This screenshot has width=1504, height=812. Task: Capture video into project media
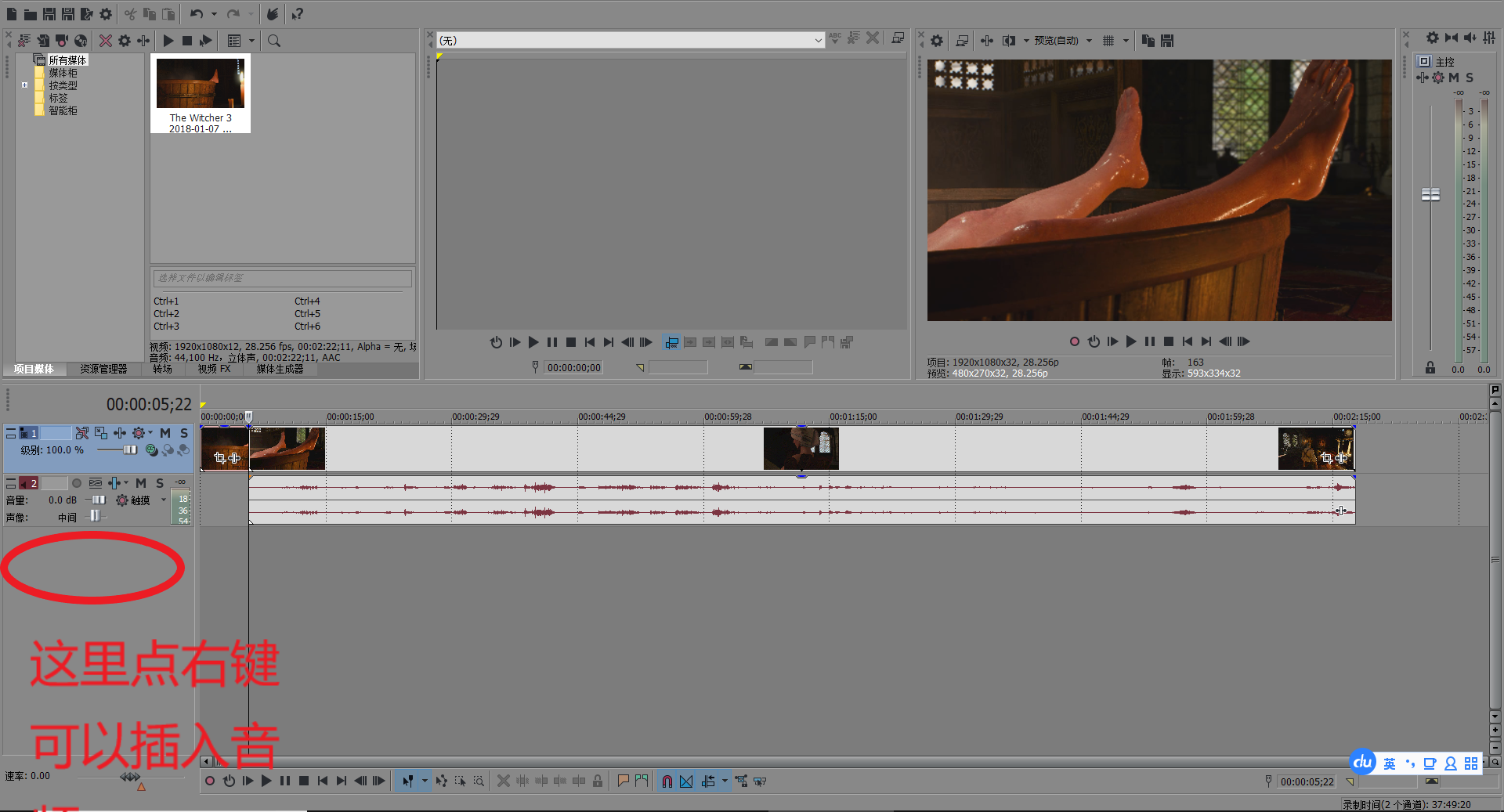click(62, 41)
